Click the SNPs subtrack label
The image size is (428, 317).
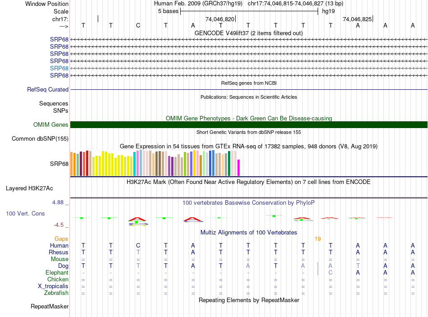61,110
